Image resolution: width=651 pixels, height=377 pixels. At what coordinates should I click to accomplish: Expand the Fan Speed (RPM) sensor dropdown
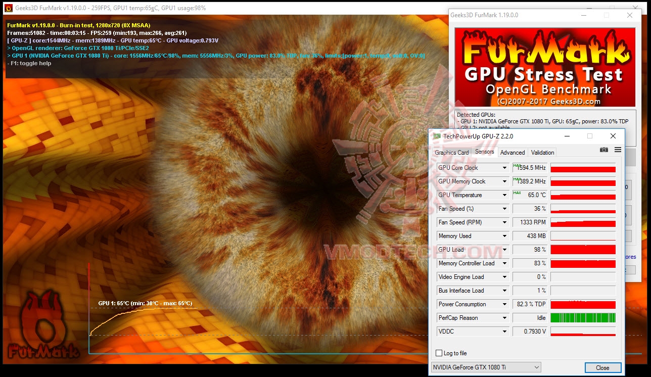[504, 222]
